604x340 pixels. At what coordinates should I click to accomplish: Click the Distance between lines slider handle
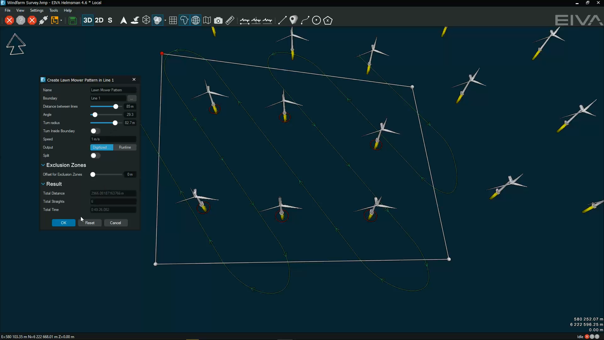coord(116,106)
